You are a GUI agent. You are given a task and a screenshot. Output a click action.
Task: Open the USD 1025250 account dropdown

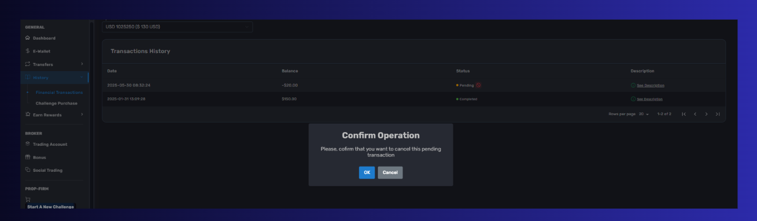(178, 27)
